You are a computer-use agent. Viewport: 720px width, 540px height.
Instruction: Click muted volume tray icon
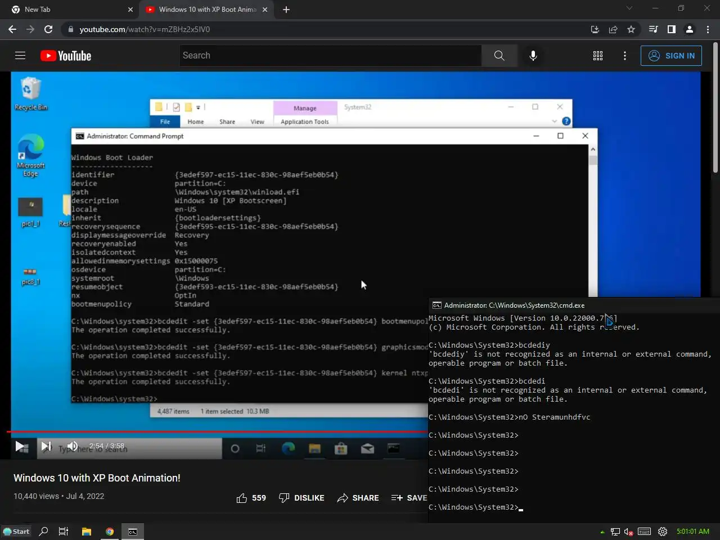tap(629, 532)
